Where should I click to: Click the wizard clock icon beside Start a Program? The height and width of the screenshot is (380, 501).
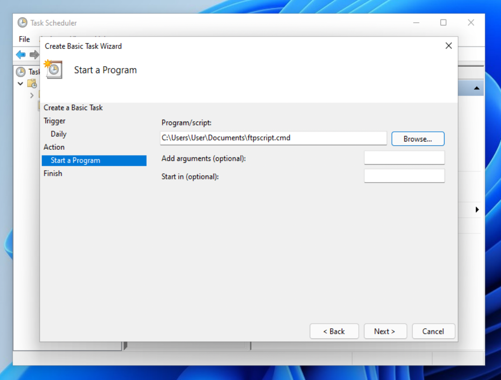coord(54,70)
